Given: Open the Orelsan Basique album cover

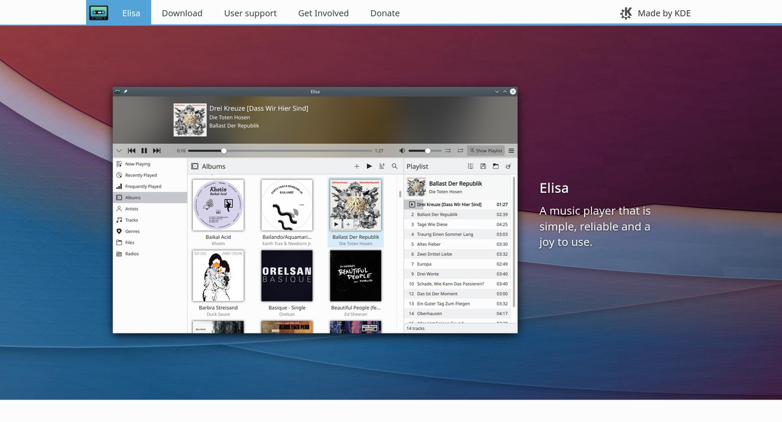Looking at the screenshot, I should pos(287,276).
